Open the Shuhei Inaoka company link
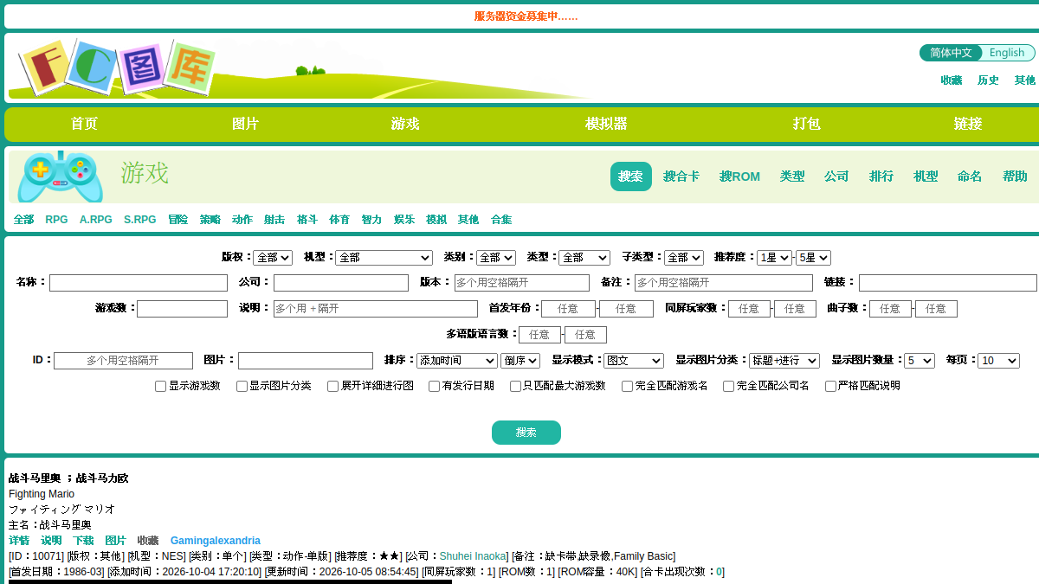The image size is (1039, 584). 473,556
